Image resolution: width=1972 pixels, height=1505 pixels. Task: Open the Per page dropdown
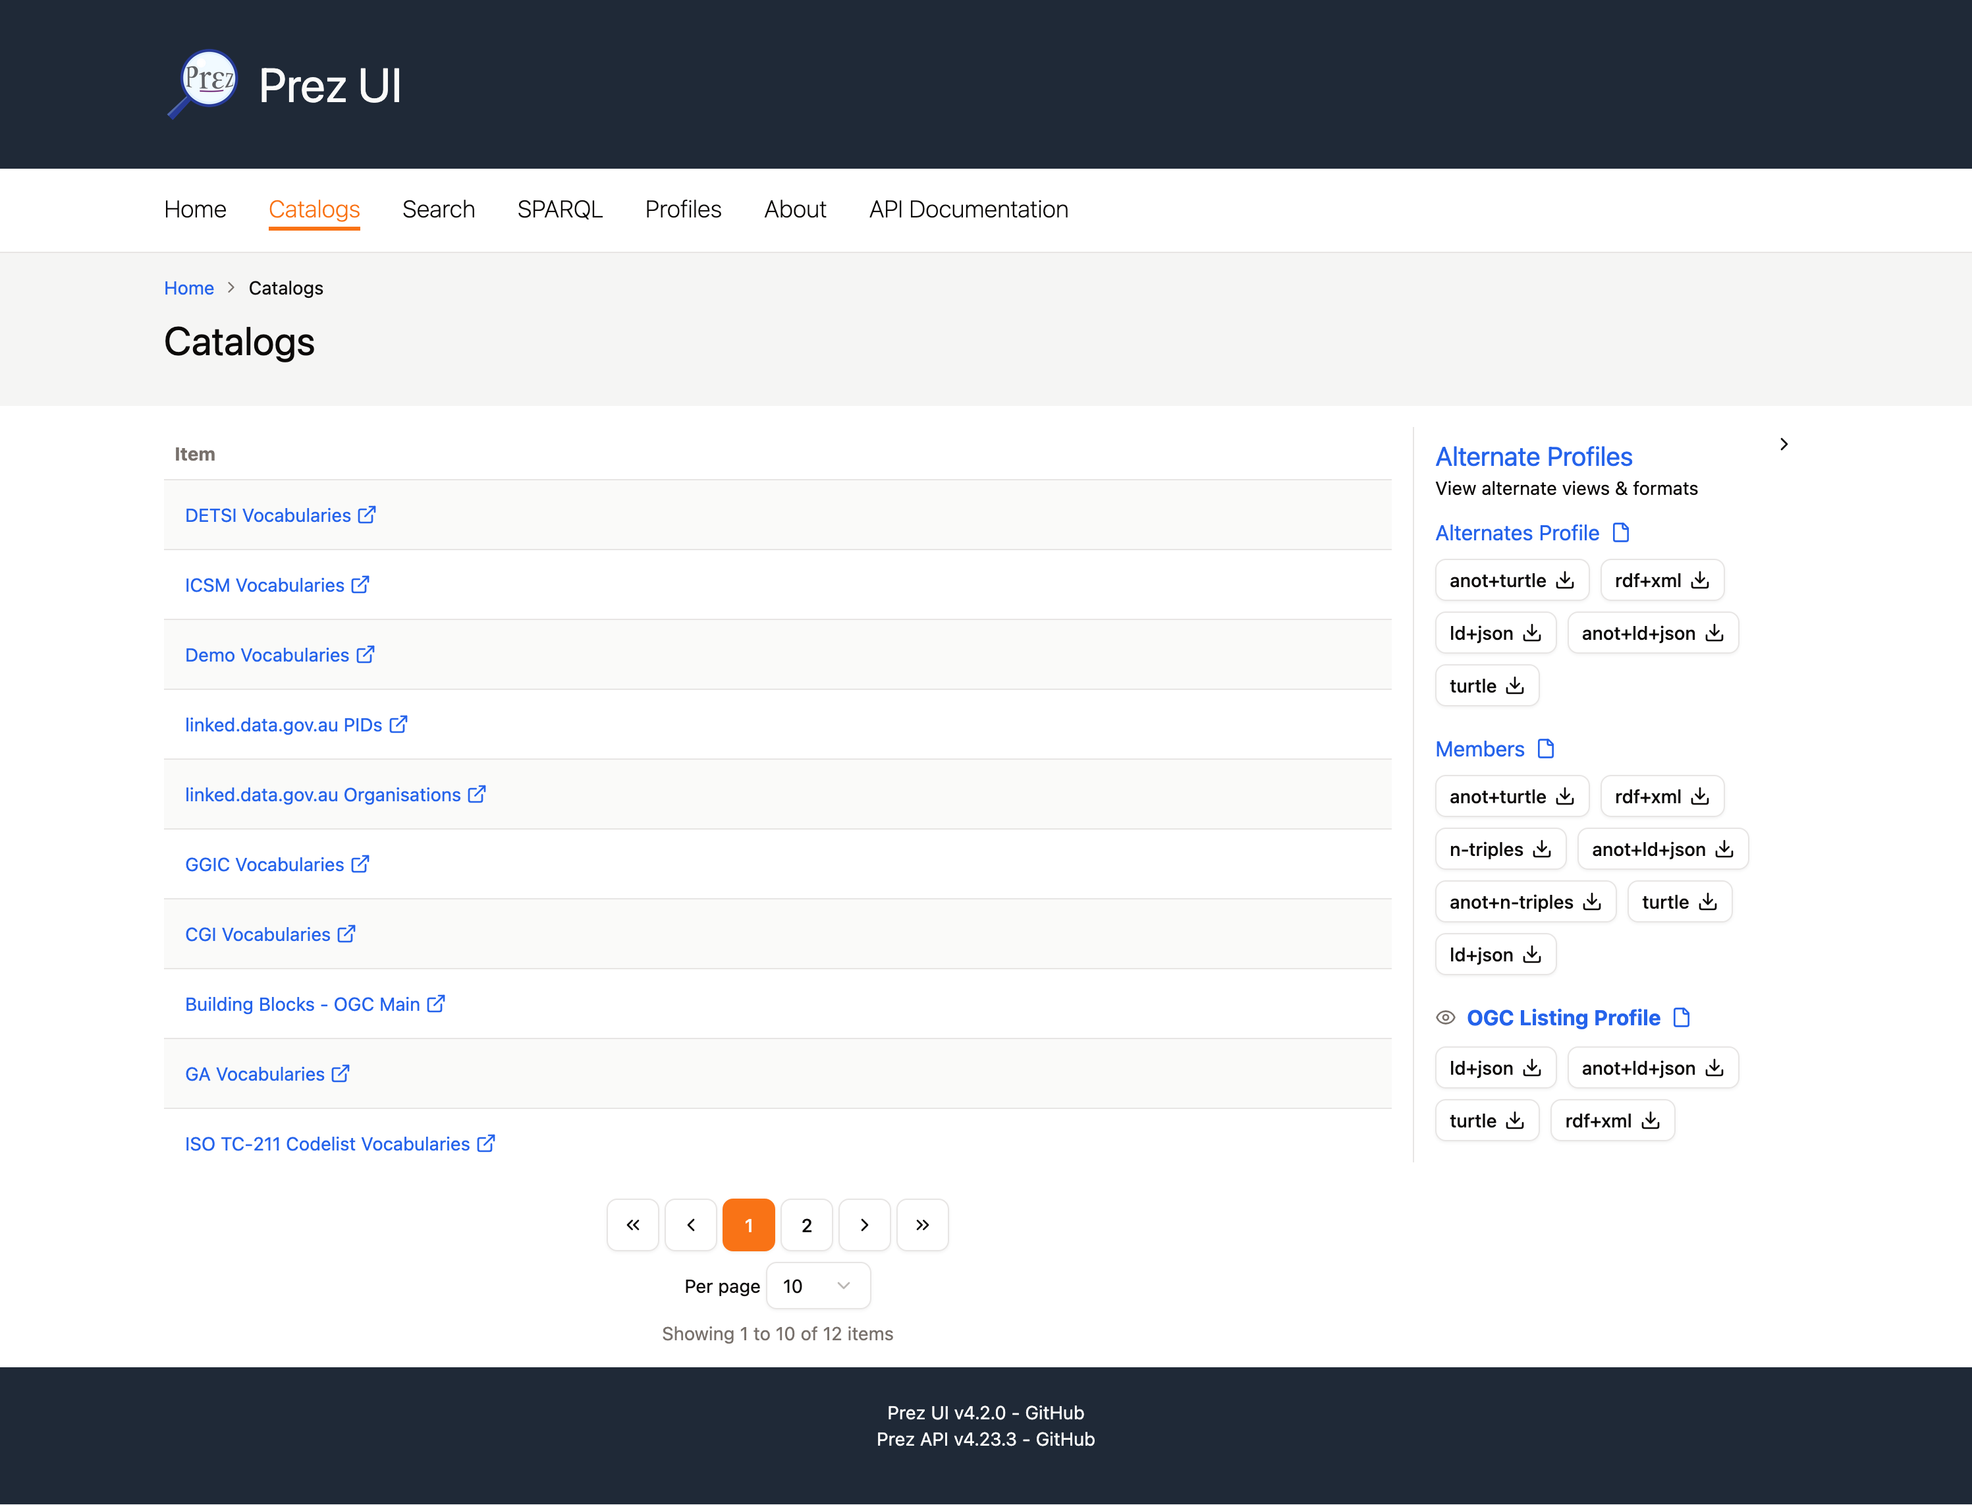coord(817,1286)
